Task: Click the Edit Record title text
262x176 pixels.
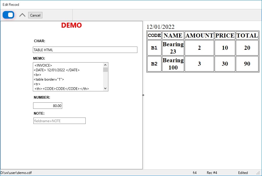Action: [x=11, y=4]
